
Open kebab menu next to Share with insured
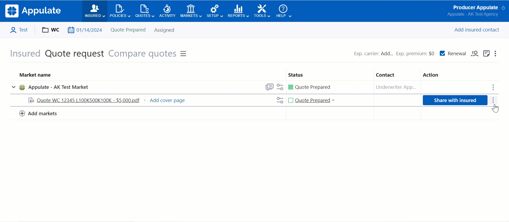point(493,100)
